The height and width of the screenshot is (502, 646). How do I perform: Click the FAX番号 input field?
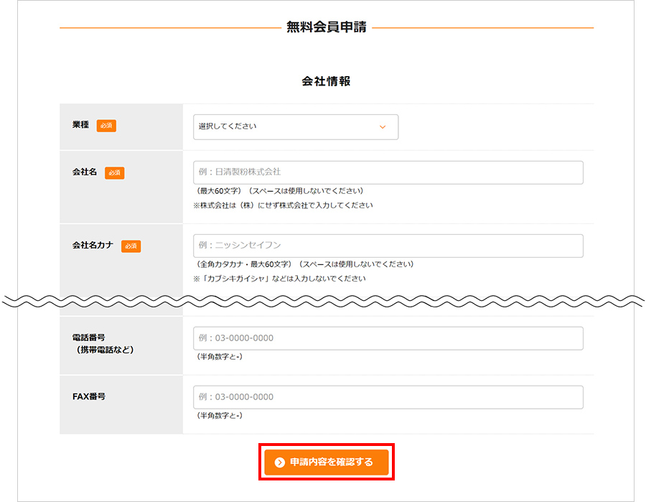point(388,397)
